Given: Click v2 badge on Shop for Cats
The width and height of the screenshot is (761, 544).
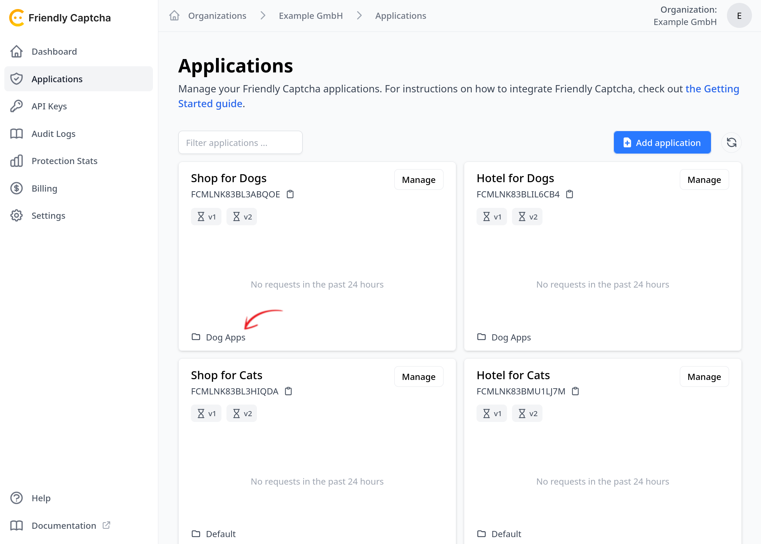Looking at the screenshot, I should click(242, 413).
